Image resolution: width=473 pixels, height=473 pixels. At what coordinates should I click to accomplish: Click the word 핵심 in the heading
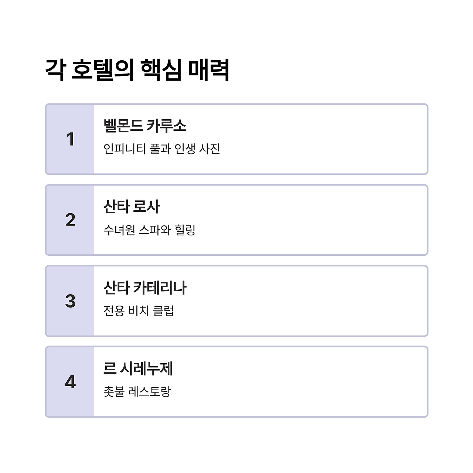161,70
